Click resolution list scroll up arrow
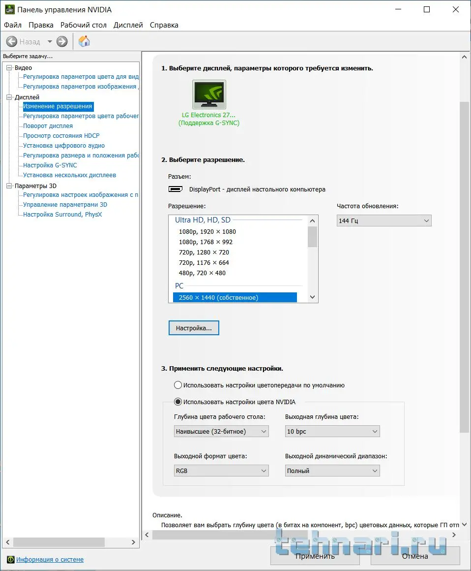 (312, 221)
